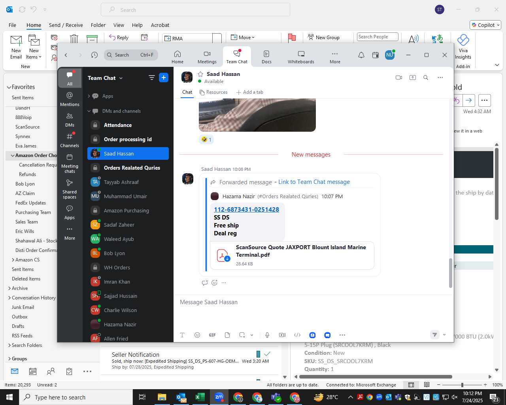Collapse DMs and channels section

coord(89,111)
